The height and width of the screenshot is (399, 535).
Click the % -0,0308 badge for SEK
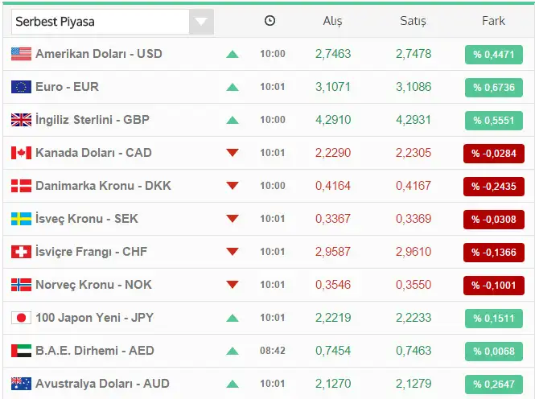tap(494, 220)
